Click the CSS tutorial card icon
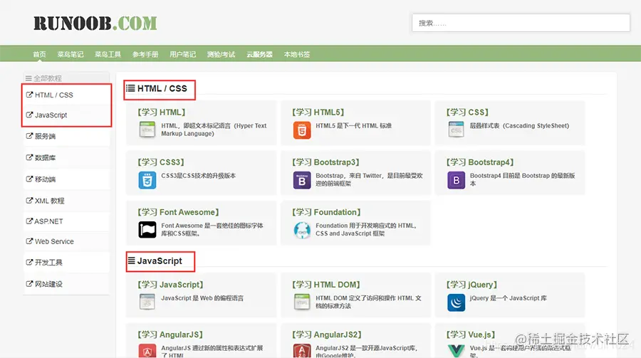The height and width of the screenshot is (358, 641). pos(456,130)
